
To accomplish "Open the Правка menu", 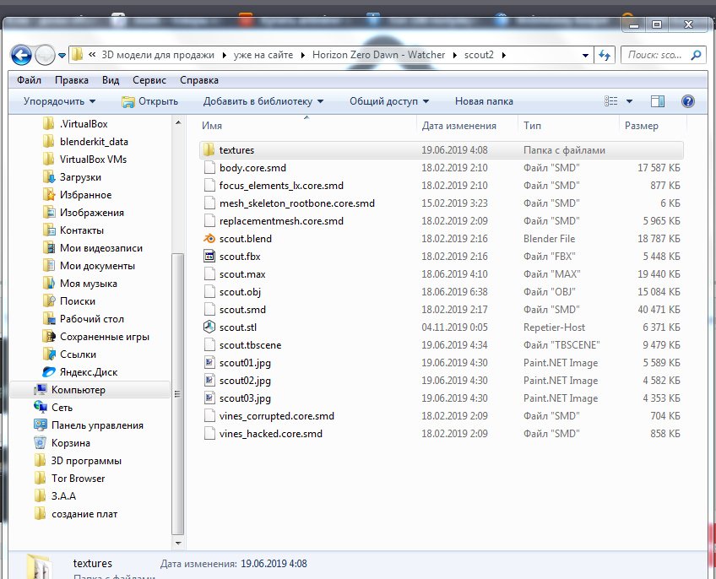I will [x=72, y=80].
